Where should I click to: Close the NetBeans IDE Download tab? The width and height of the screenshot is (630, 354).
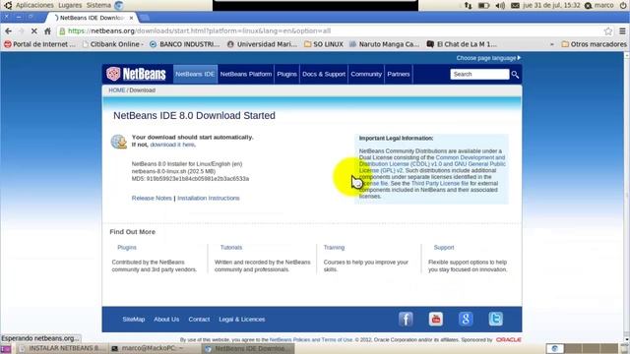point(131,18)
